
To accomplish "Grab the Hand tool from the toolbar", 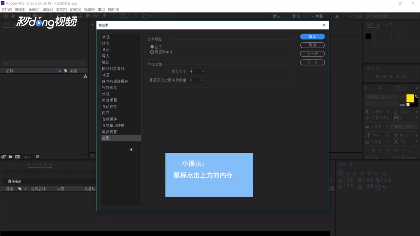I will click(x=13, y=16).
